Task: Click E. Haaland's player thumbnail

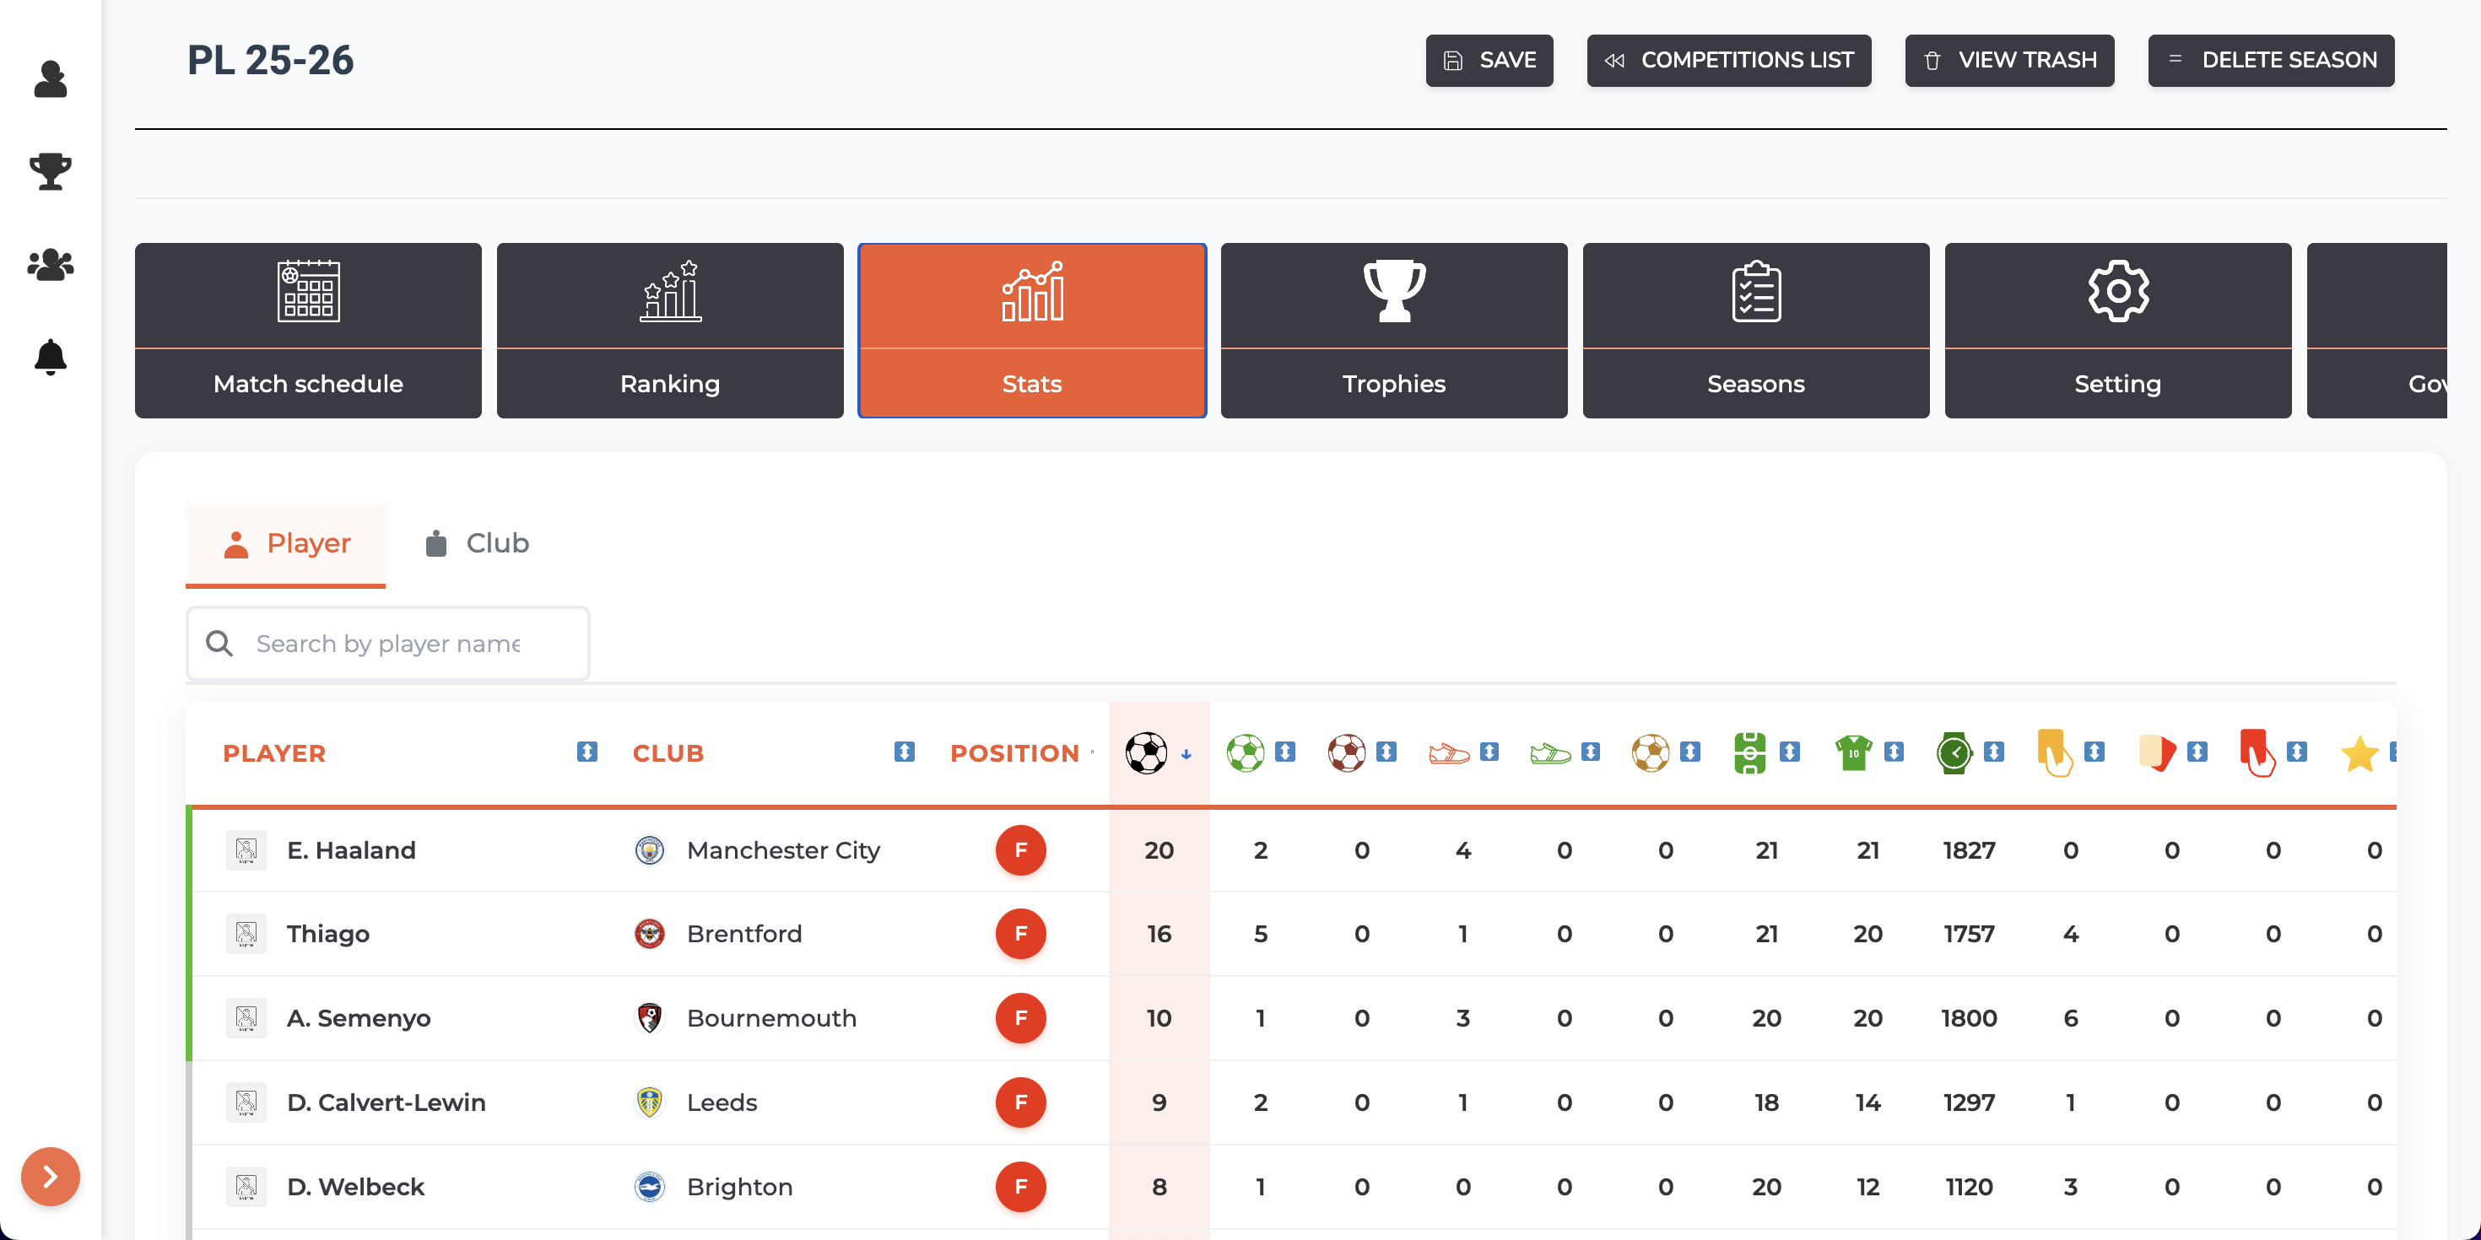Action: pyautogui.click(x=246, y=850)
